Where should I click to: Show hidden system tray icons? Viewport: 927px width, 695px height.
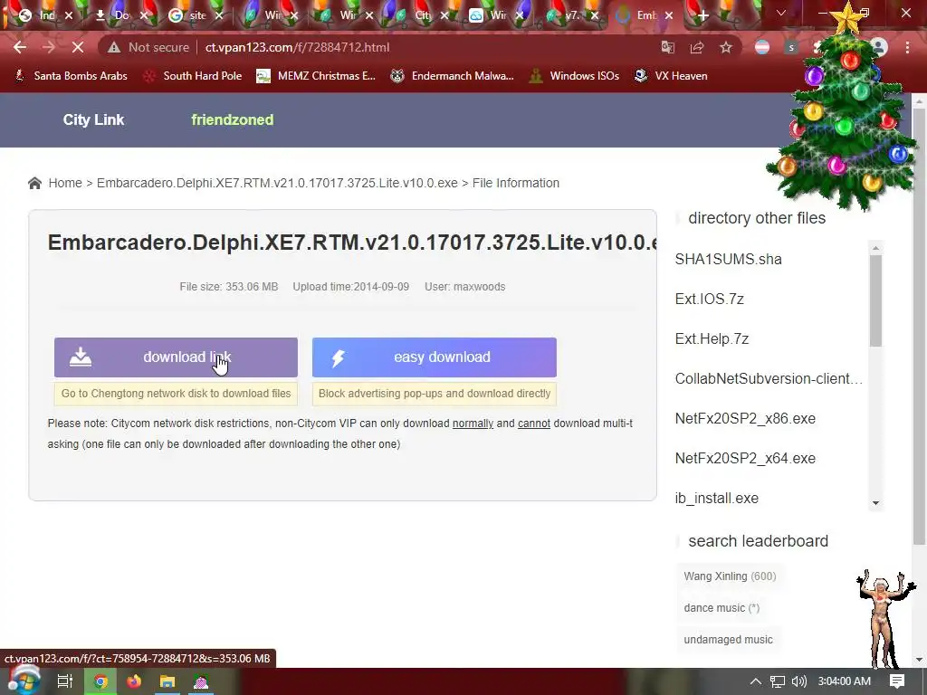(756, 681)
